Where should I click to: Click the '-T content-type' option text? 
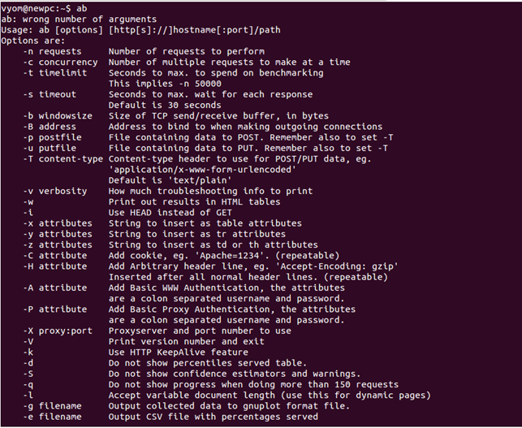63,159
